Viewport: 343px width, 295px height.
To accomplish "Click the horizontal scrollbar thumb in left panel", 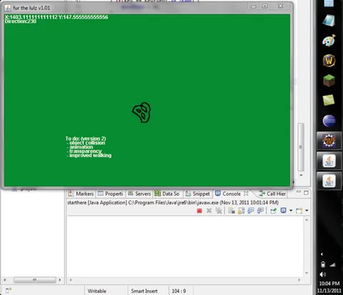I will click(35, 280).
